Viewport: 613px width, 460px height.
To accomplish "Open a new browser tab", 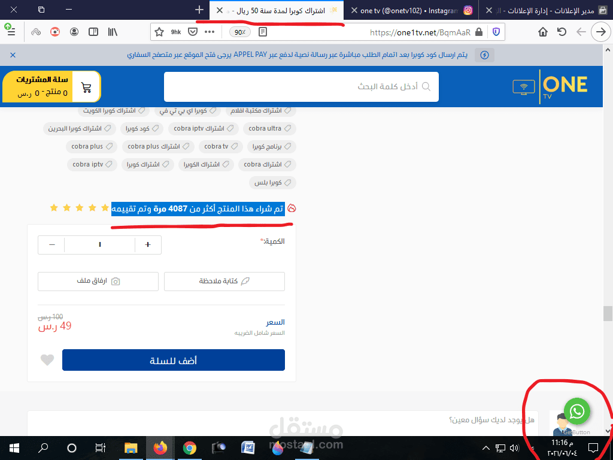I will click(x=199, y=10).
